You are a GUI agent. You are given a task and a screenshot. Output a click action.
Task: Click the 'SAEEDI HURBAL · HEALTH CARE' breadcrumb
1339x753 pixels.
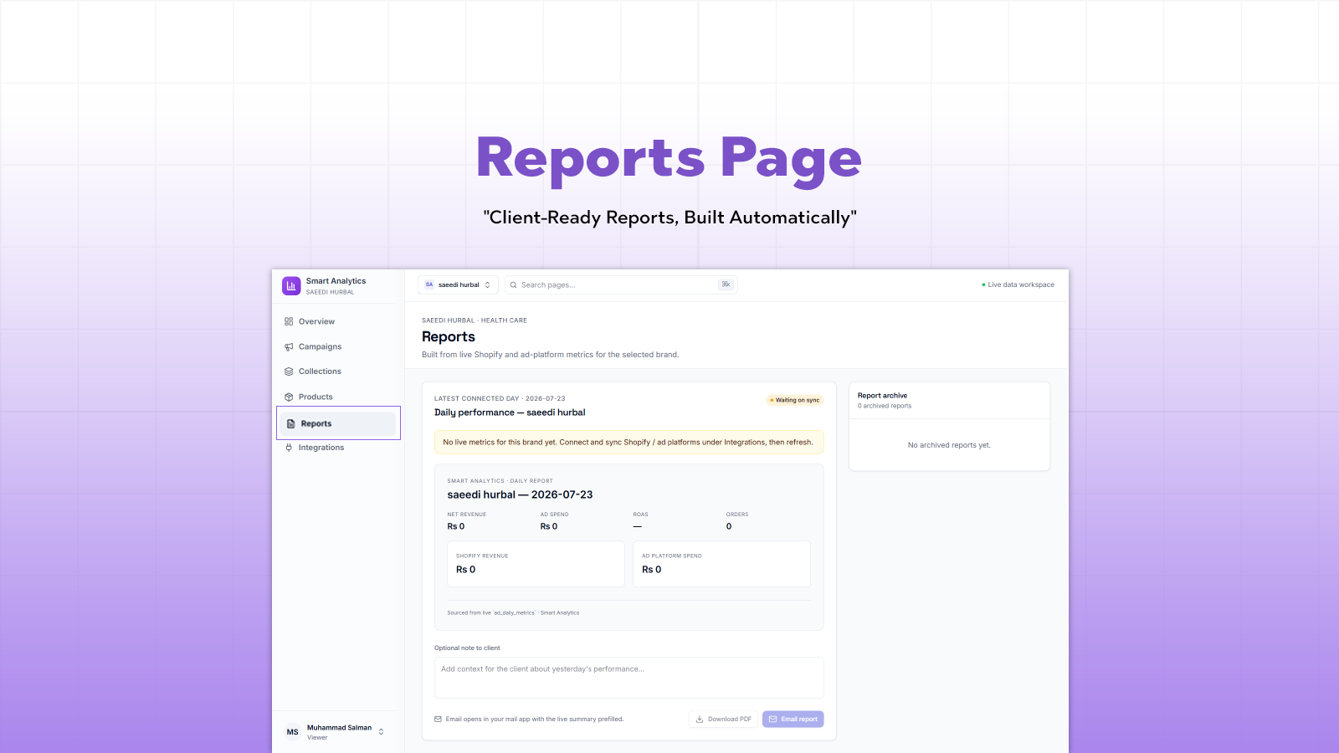pos(475,320)
